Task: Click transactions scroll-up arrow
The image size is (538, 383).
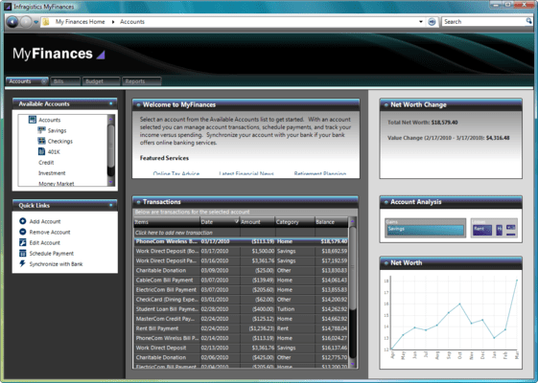Action: [352, 221]
